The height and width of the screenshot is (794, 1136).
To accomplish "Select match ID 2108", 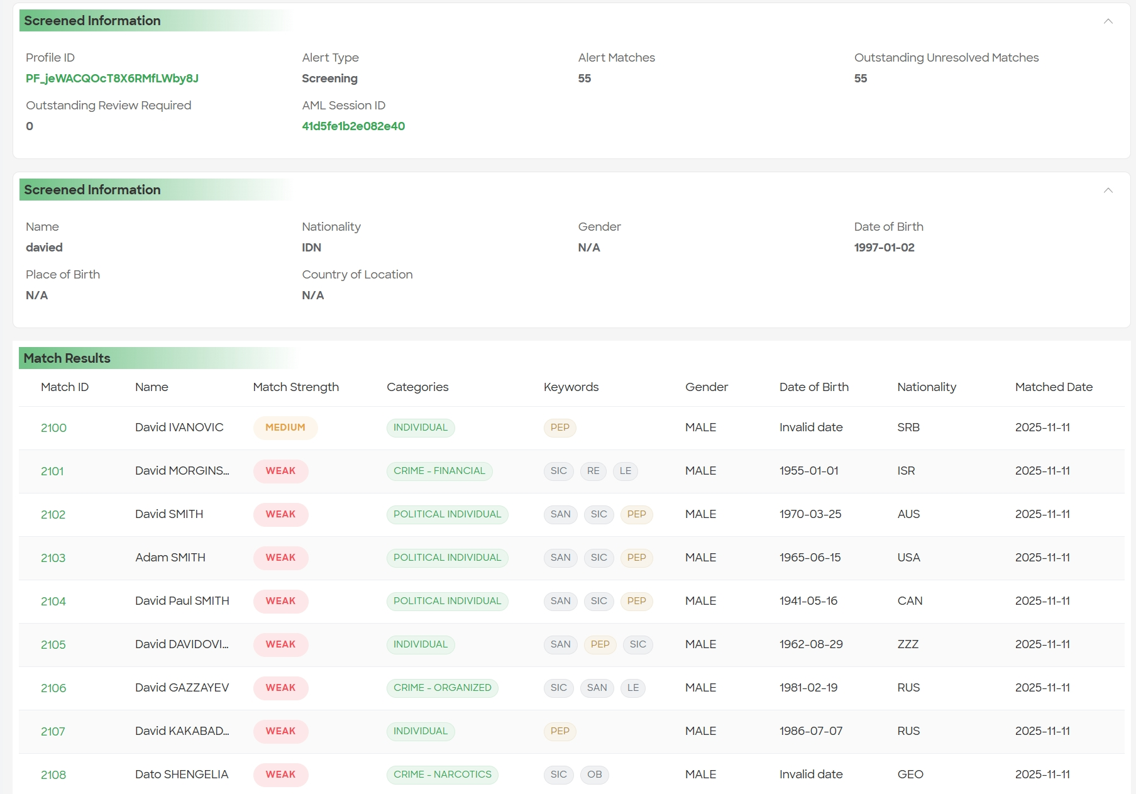I will pos(53,775).
